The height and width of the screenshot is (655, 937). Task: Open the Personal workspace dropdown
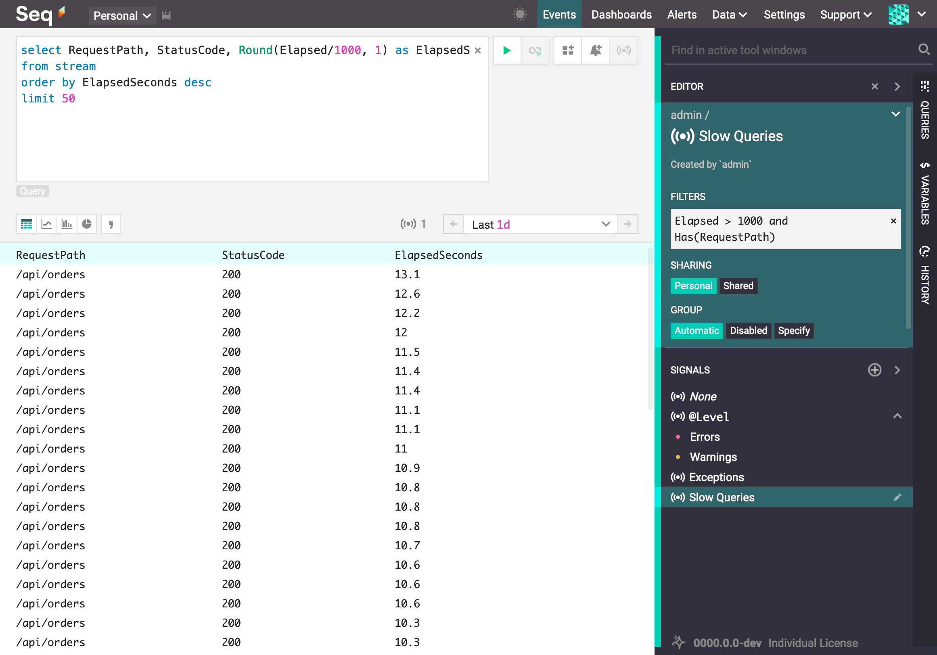pos(122,15)
